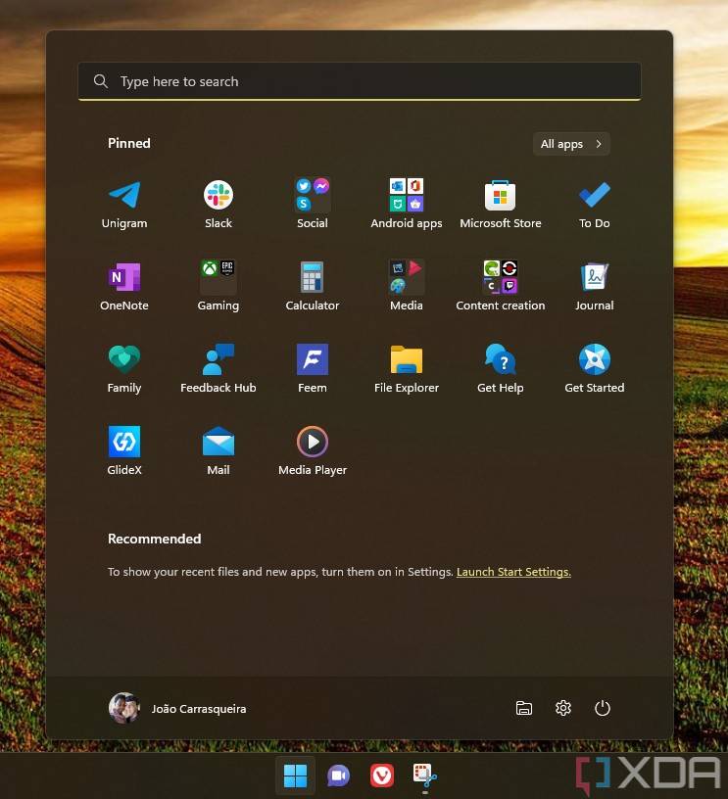Launch GlideX
This screenshot has height=799, width=728.
point(123,451)
